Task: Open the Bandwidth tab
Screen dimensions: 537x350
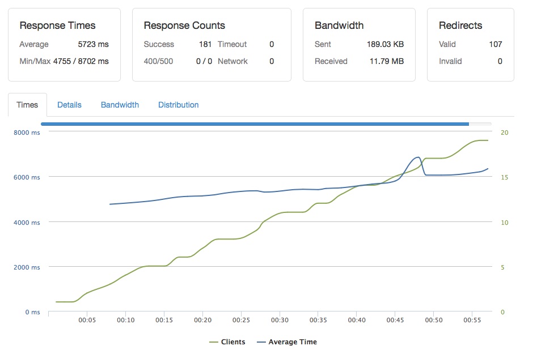Action: pos(120,105)
